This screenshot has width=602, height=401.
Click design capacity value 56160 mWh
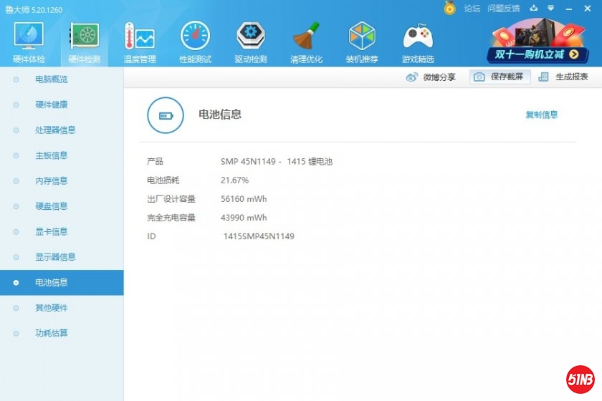pyautogui.click(x=244, y=199)
